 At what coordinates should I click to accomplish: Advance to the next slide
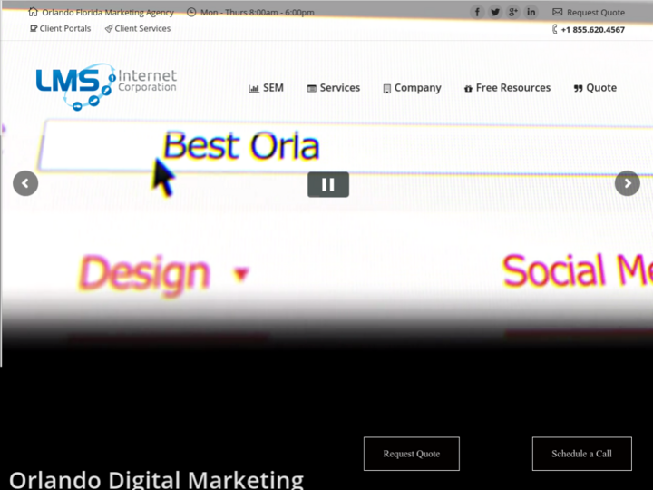[x=628, y=183]
